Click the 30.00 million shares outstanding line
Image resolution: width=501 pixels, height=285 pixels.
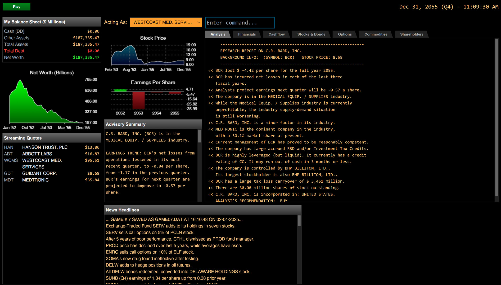[x=274, y=188]
